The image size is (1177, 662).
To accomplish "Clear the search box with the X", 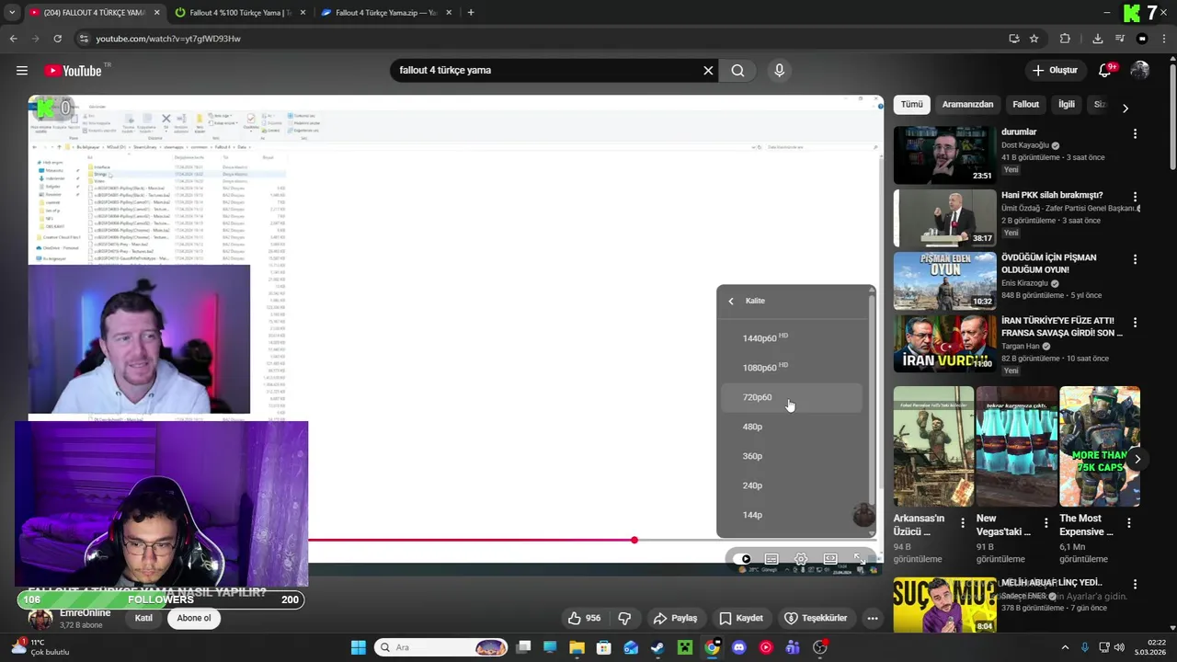I will click(x=708, y=71).
